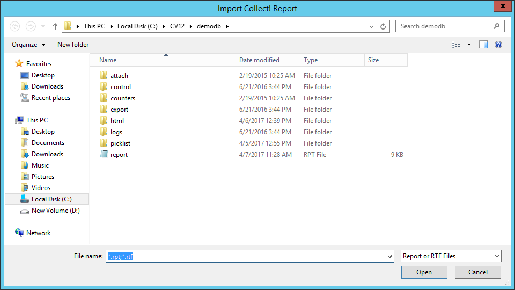The width and height of the screenshot is (515, 290).
Task: Select the picklist folder icon
Action: click(104, 143)
